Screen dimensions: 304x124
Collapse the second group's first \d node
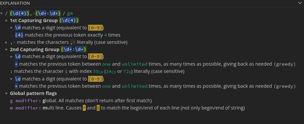pos(12,57)
